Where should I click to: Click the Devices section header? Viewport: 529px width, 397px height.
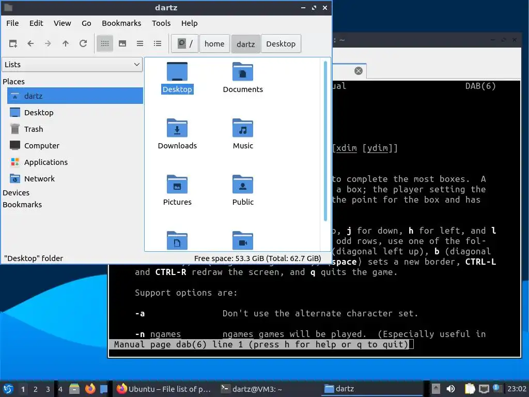pyautogui.click(x=16, y=193)
